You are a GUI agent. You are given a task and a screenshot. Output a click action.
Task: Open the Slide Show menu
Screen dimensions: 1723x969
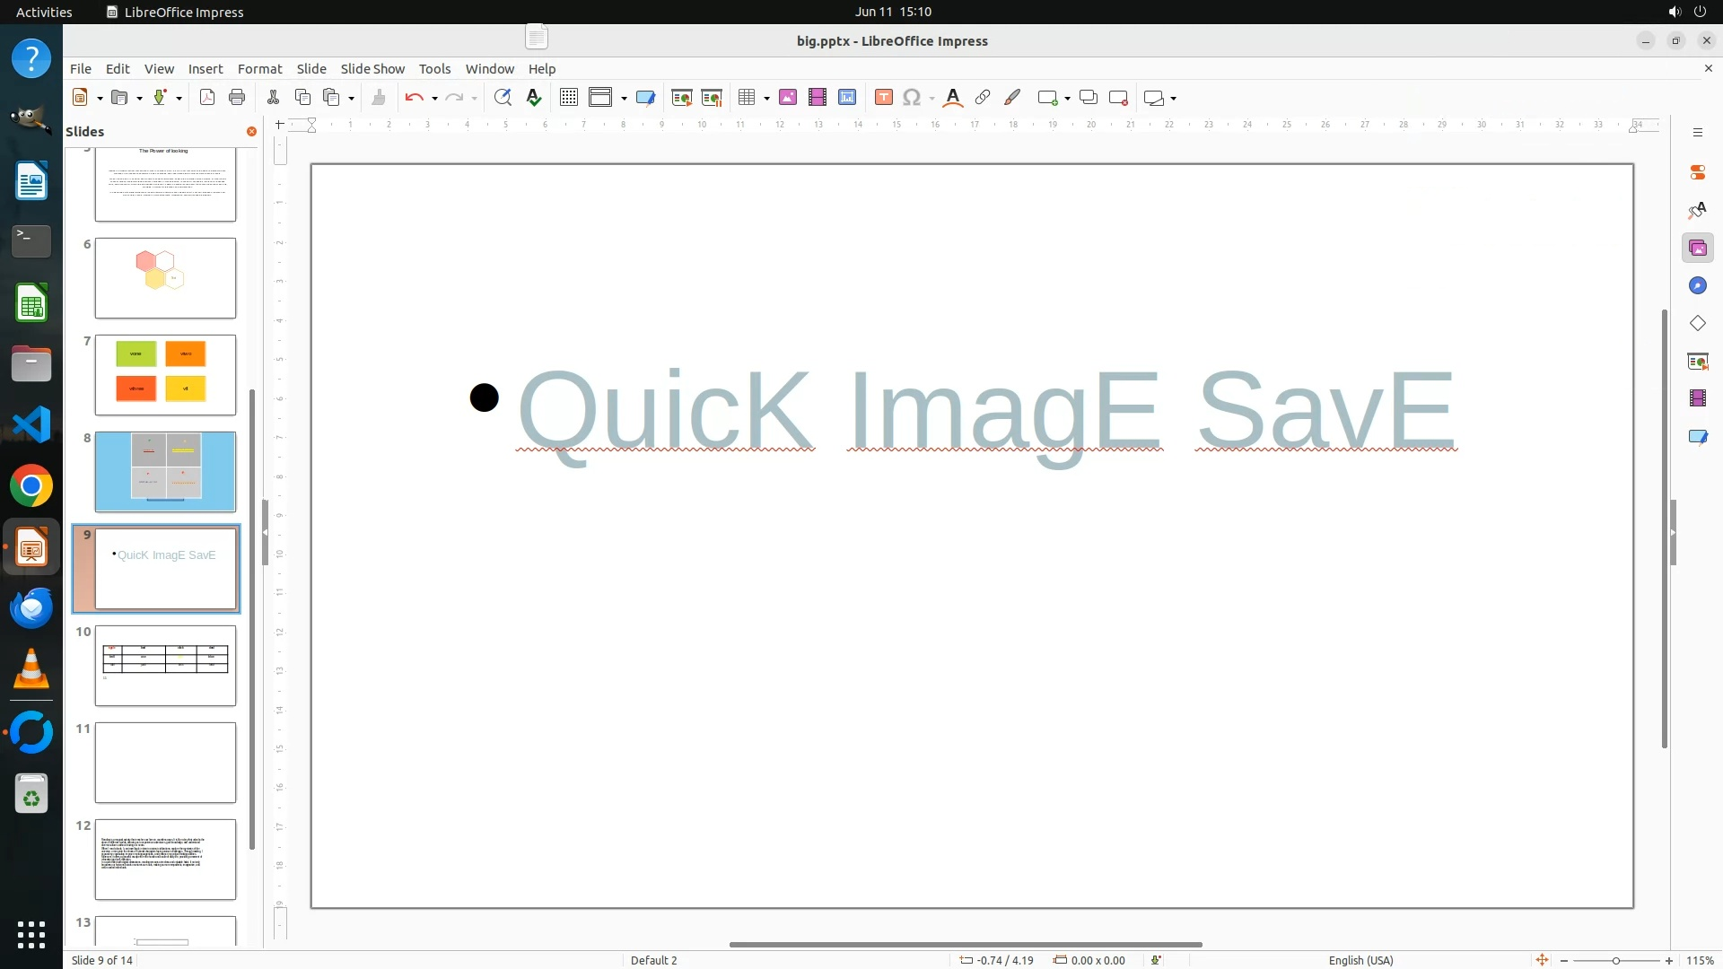click(372, 68)
